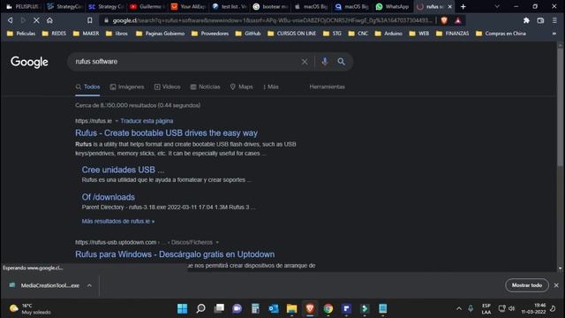The image size is (565, 318).
Task: Open taskbar Search icon
Action: (x=200, y=308)
